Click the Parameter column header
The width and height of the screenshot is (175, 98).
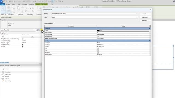pyautogui.click(x=71, y=26)
